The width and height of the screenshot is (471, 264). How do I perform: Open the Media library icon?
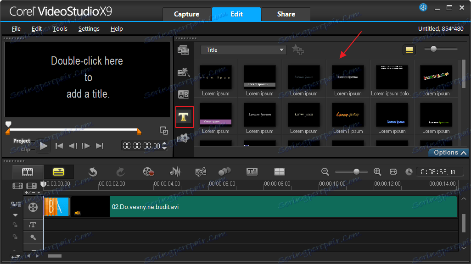(184, 49)
